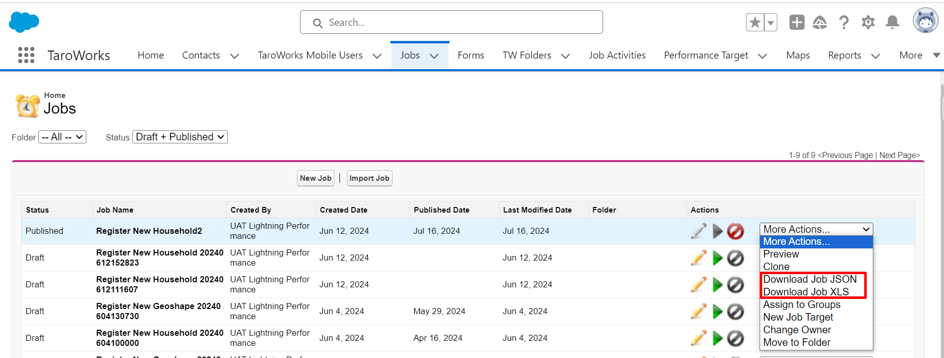Image resolution: width=944 pixels, height=358 pixels.
Task: Click the favorites star icon
Action: pyautogui.click(x=755, y=22)
